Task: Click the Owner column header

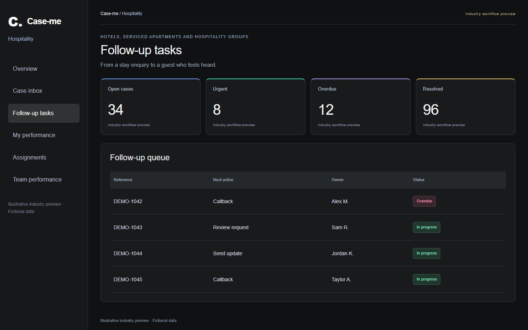Action: [x=337, y=180]
